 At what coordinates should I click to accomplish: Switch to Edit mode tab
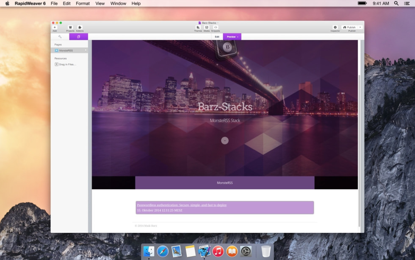click(217, 37)
